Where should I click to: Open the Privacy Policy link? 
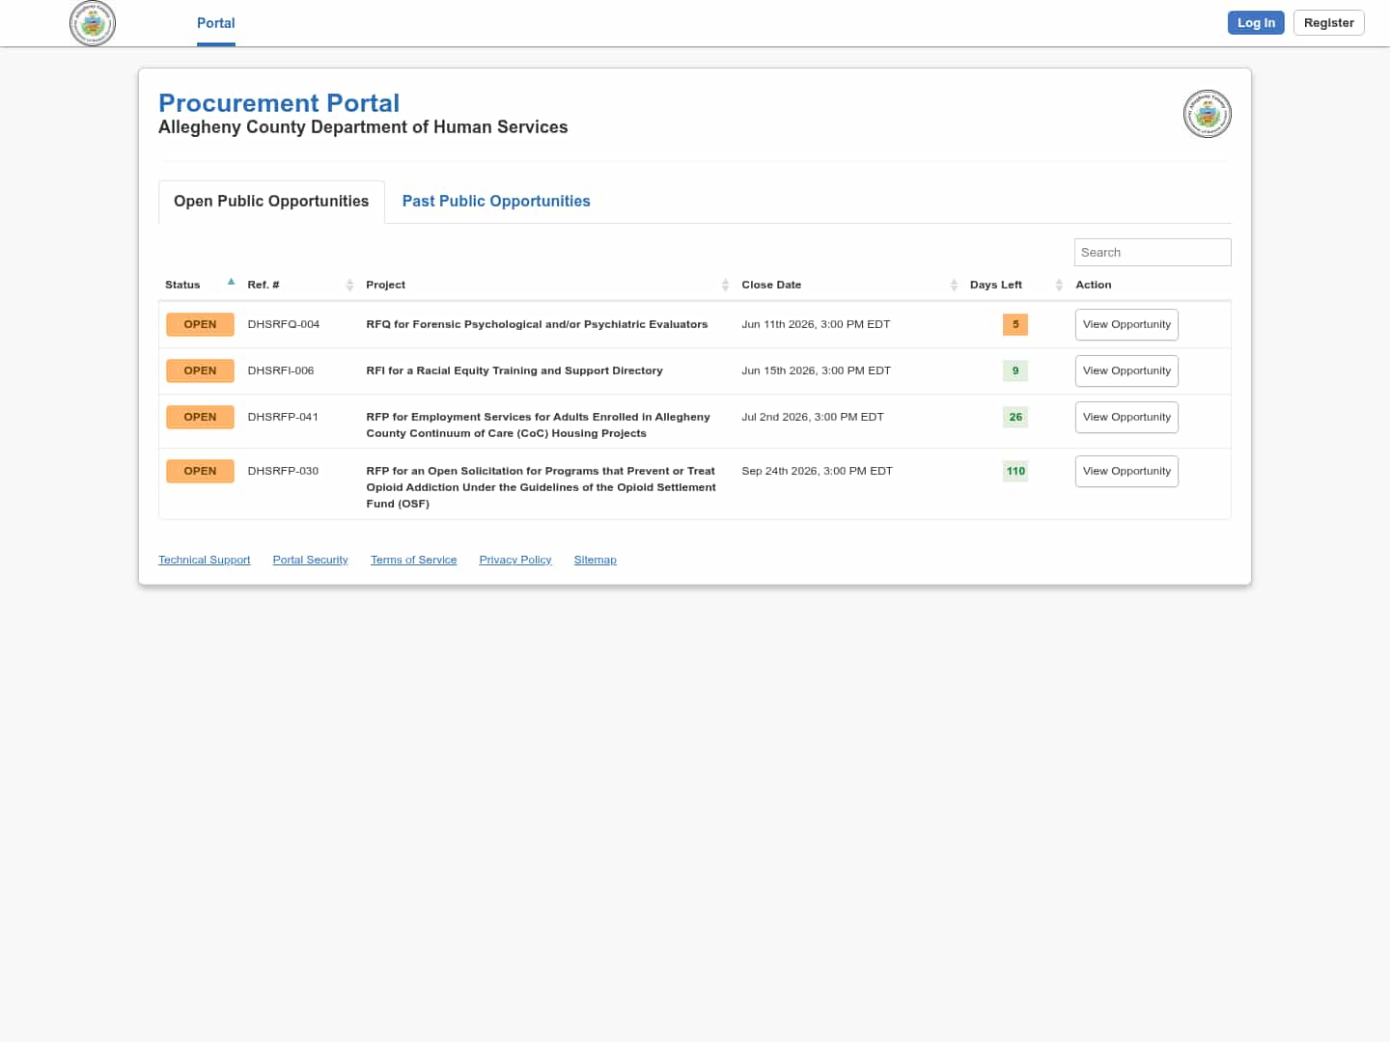click(515, 560)
